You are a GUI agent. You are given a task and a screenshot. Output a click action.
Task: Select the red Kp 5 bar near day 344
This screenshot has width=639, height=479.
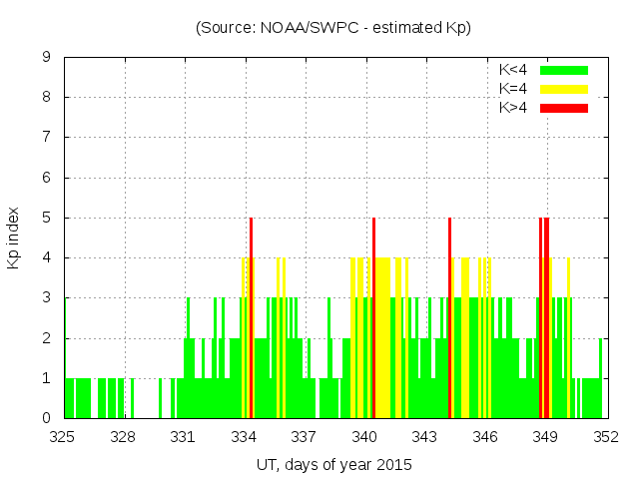(x=450, y=319)
